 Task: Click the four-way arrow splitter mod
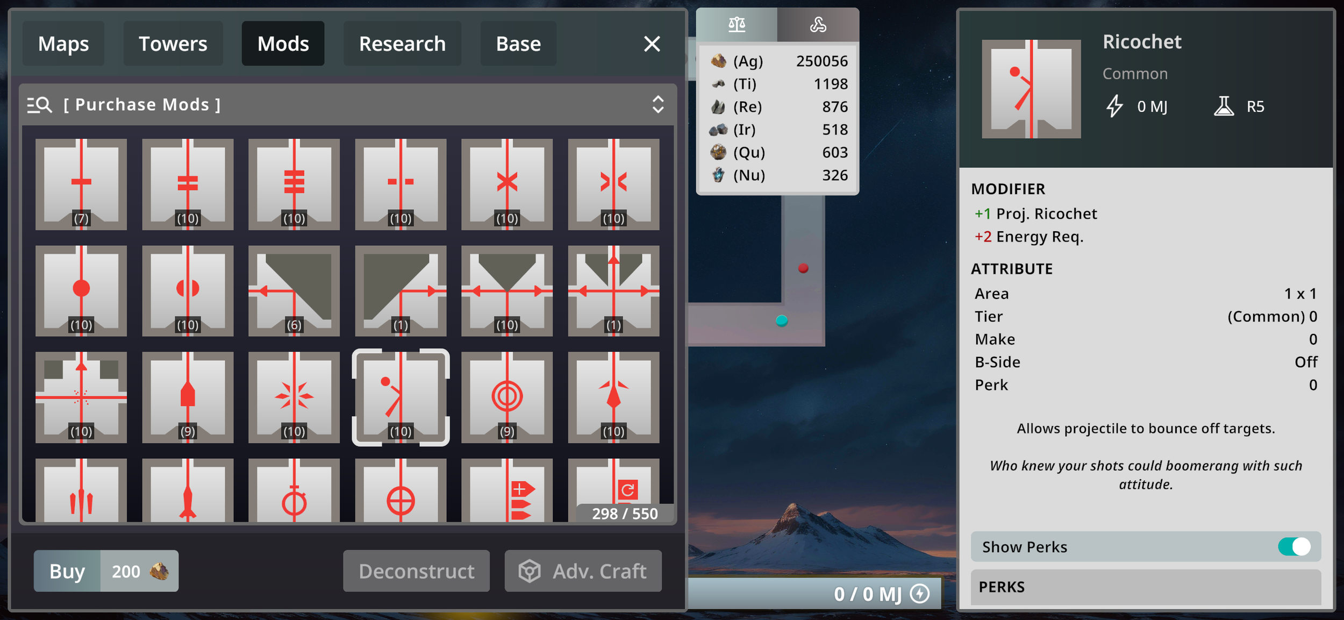pos(613,291)
